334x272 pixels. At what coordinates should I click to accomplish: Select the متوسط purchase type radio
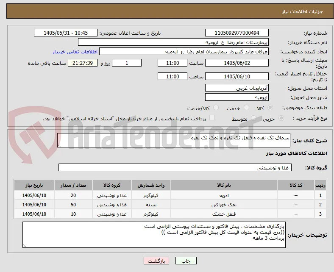[x=253, y=118]
